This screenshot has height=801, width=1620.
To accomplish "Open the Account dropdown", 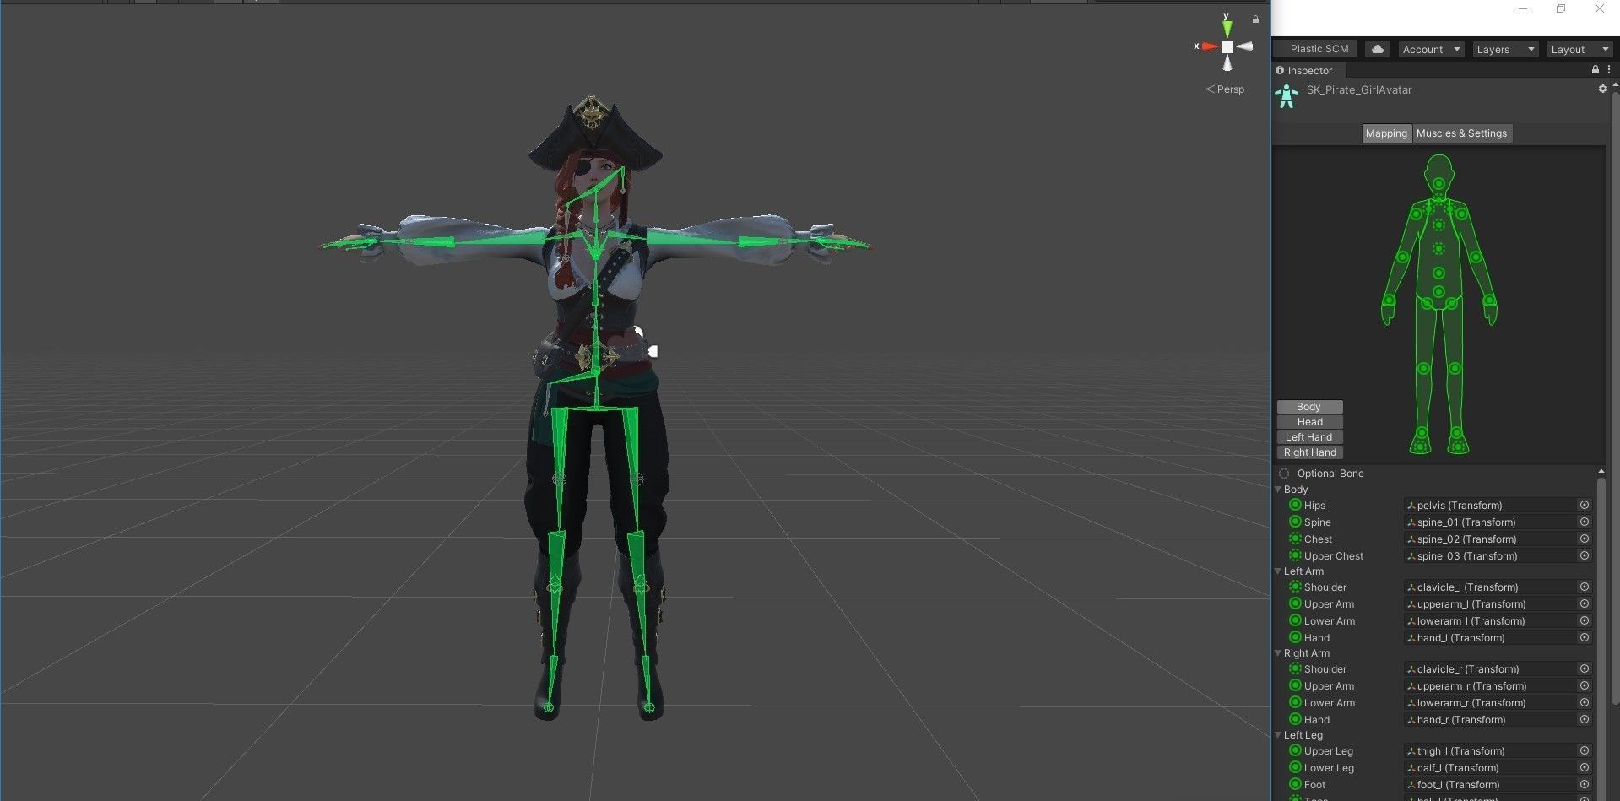I will 1431,49.
